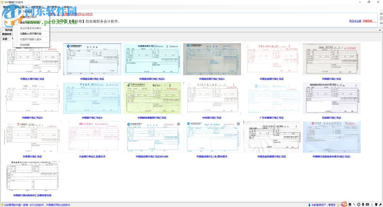Open 广东发展银行电汇凭证 template thumbnail

click(272, 98)
